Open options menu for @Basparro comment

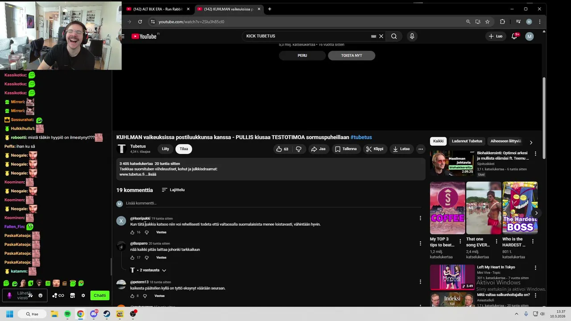420,243
